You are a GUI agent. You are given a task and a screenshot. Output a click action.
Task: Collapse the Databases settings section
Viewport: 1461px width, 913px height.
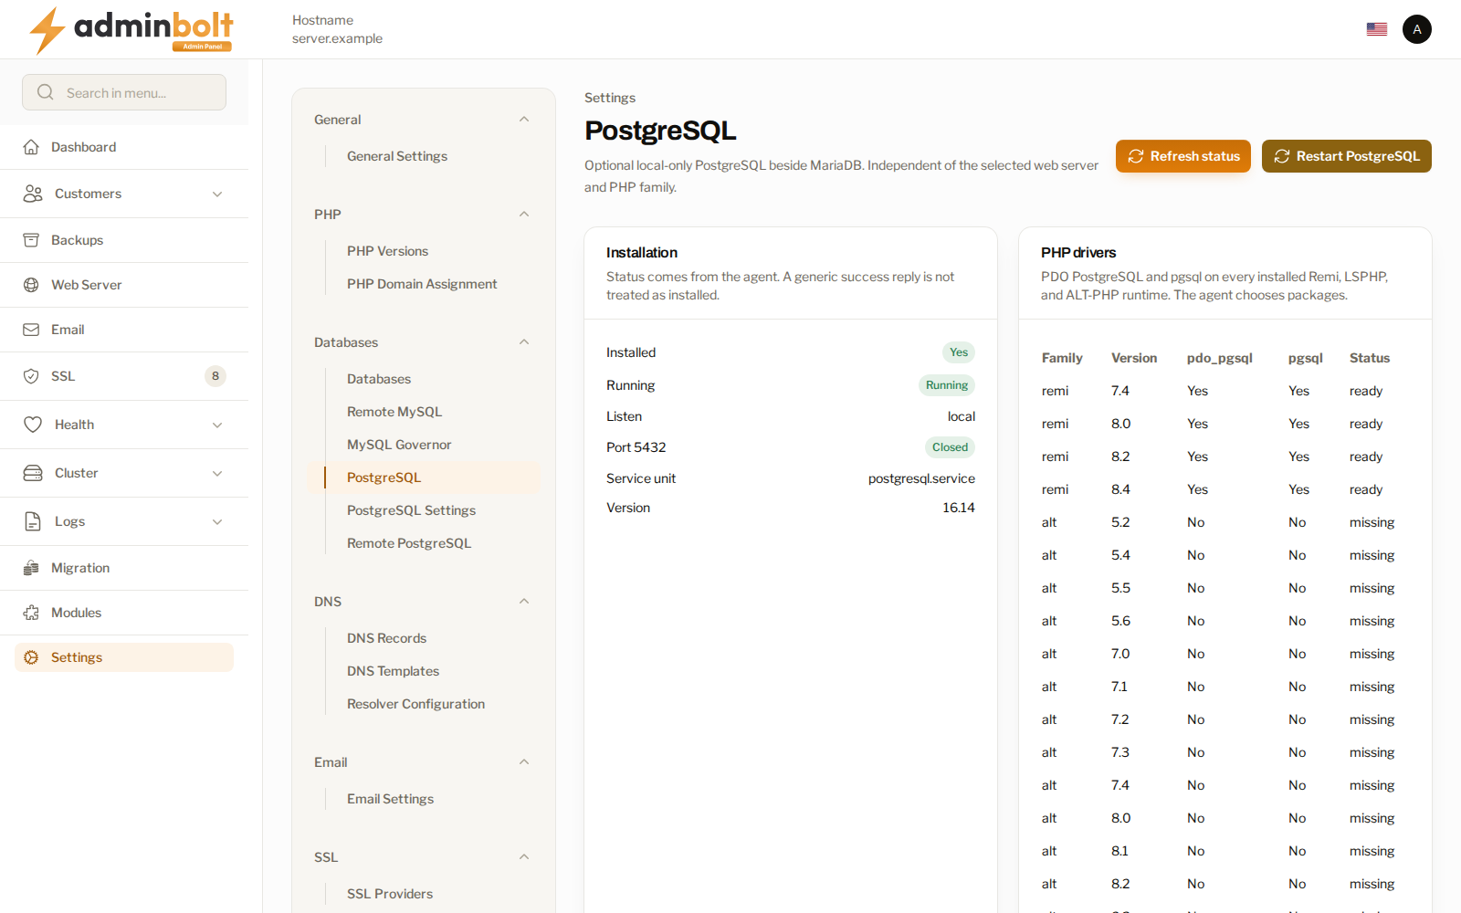524,342
